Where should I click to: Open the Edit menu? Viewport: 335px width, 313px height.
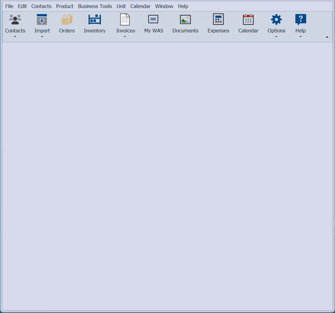tap(22, 6)
